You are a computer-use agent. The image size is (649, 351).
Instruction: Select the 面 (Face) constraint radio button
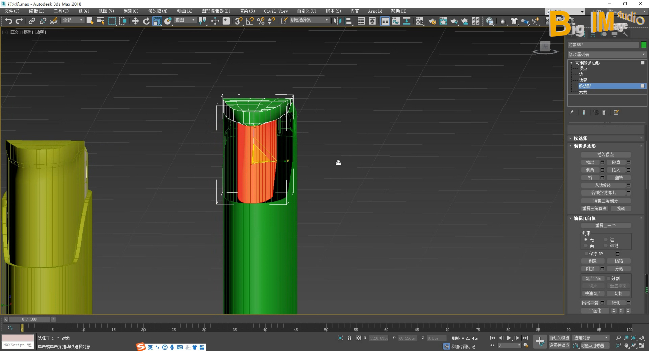coord(586,245)
